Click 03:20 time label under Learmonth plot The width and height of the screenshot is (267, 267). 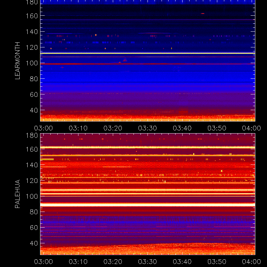113,128
